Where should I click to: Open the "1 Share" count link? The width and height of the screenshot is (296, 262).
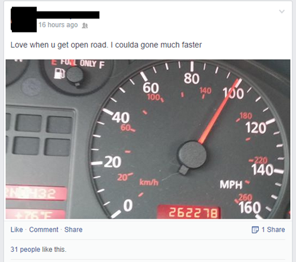coord(273,229)
